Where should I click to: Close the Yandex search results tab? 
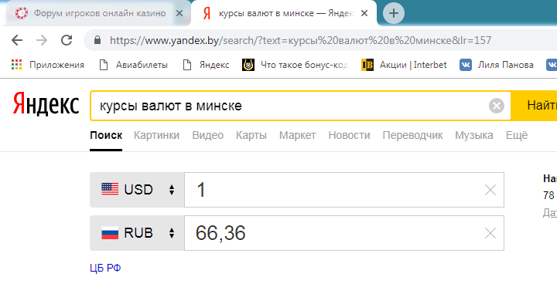coord(364,13)
